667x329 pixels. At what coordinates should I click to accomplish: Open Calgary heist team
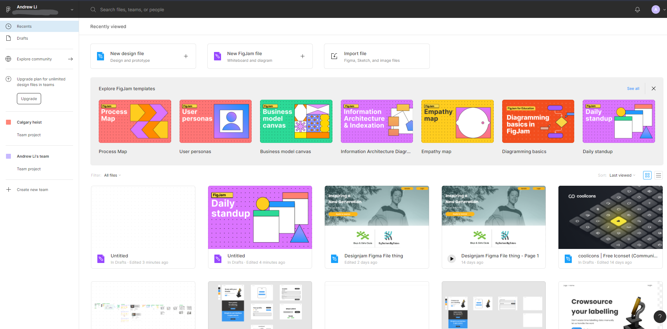point(29,122)
